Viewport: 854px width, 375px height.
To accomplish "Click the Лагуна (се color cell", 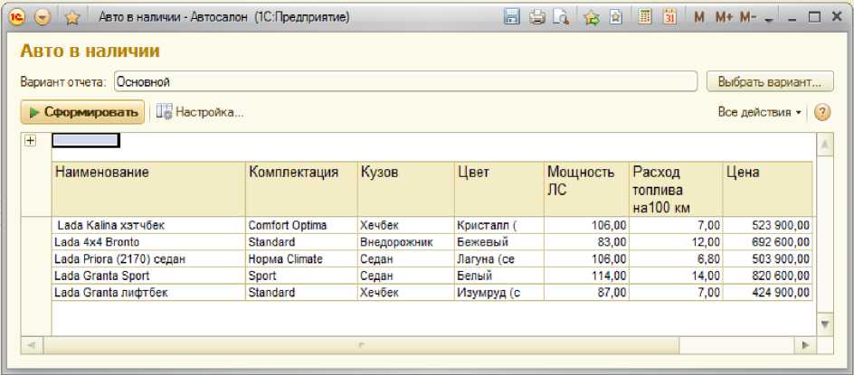I will 499,259.
